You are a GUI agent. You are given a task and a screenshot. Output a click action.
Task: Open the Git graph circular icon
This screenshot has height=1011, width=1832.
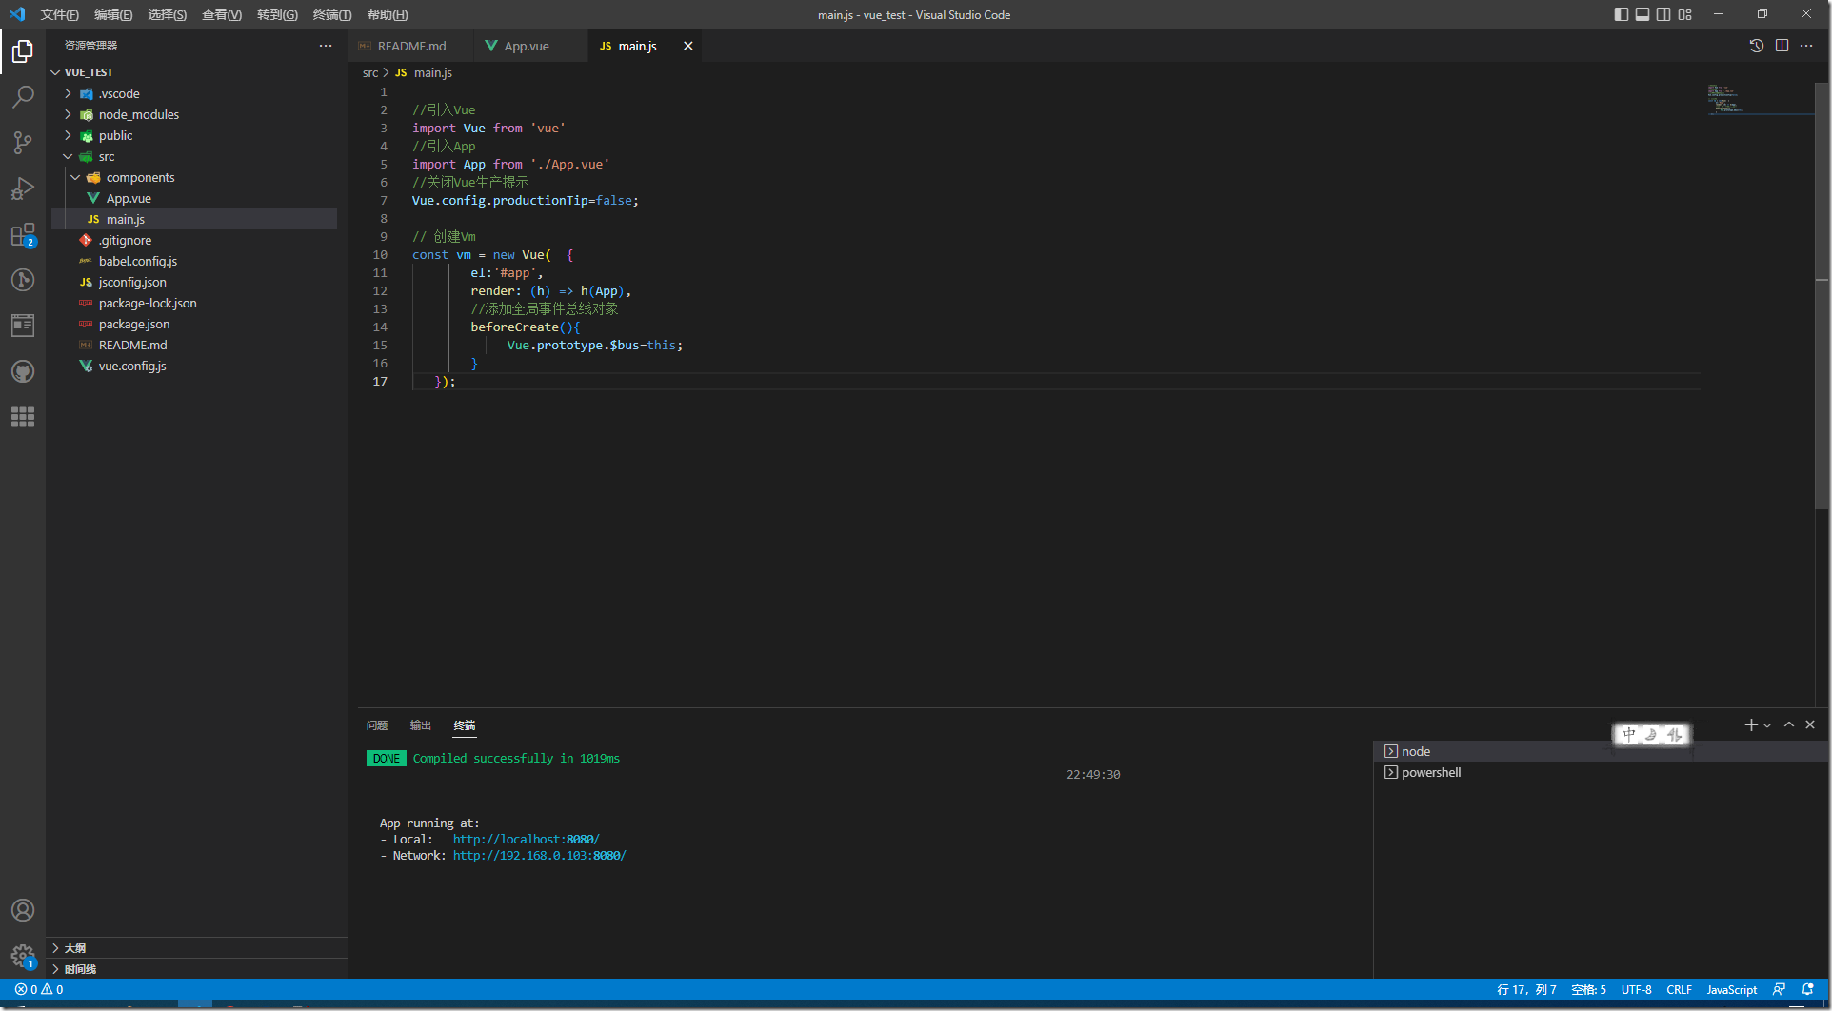coord(23,280)
